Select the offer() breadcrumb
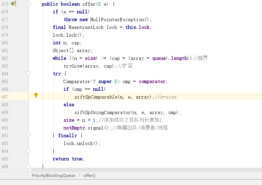Viewport: 262px width, 185px height. click(x=89, y=176)
